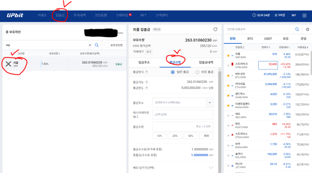Viewport: 312px width, 173px height.
Task: Sort coin list by 현재가 column
Action: click(266, 47)
